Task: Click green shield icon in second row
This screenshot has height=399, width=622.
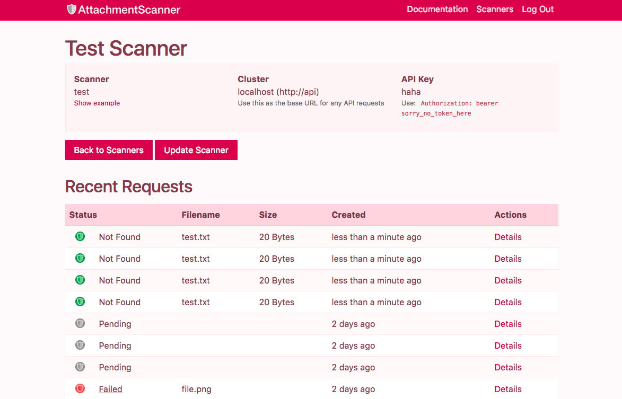Action: [x=80, y=258]
